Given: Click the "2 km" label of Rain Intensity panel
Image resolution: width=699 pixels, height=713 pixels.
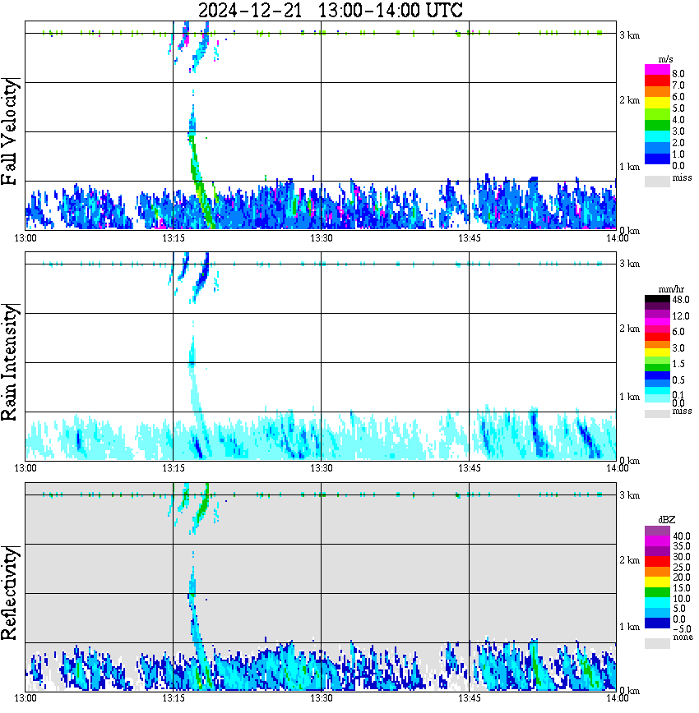Looking at the screenshot, I should [629, 329].
